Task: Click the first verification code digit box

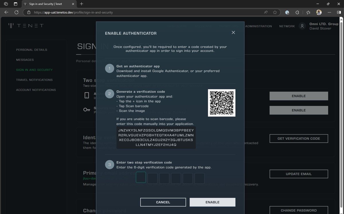Action: (x=141, y=178)
